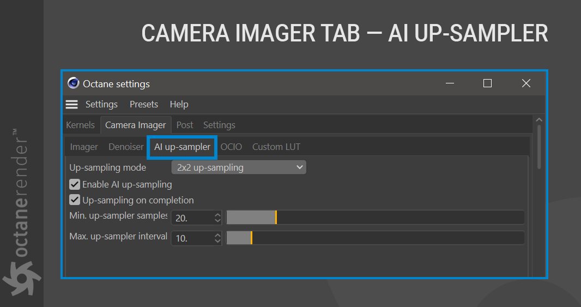This screenshot has height=307, width=581.
Task: Click the Max. up-sampler interval stepper arrows
Action: pyautogui.click(x=217, y=238)
